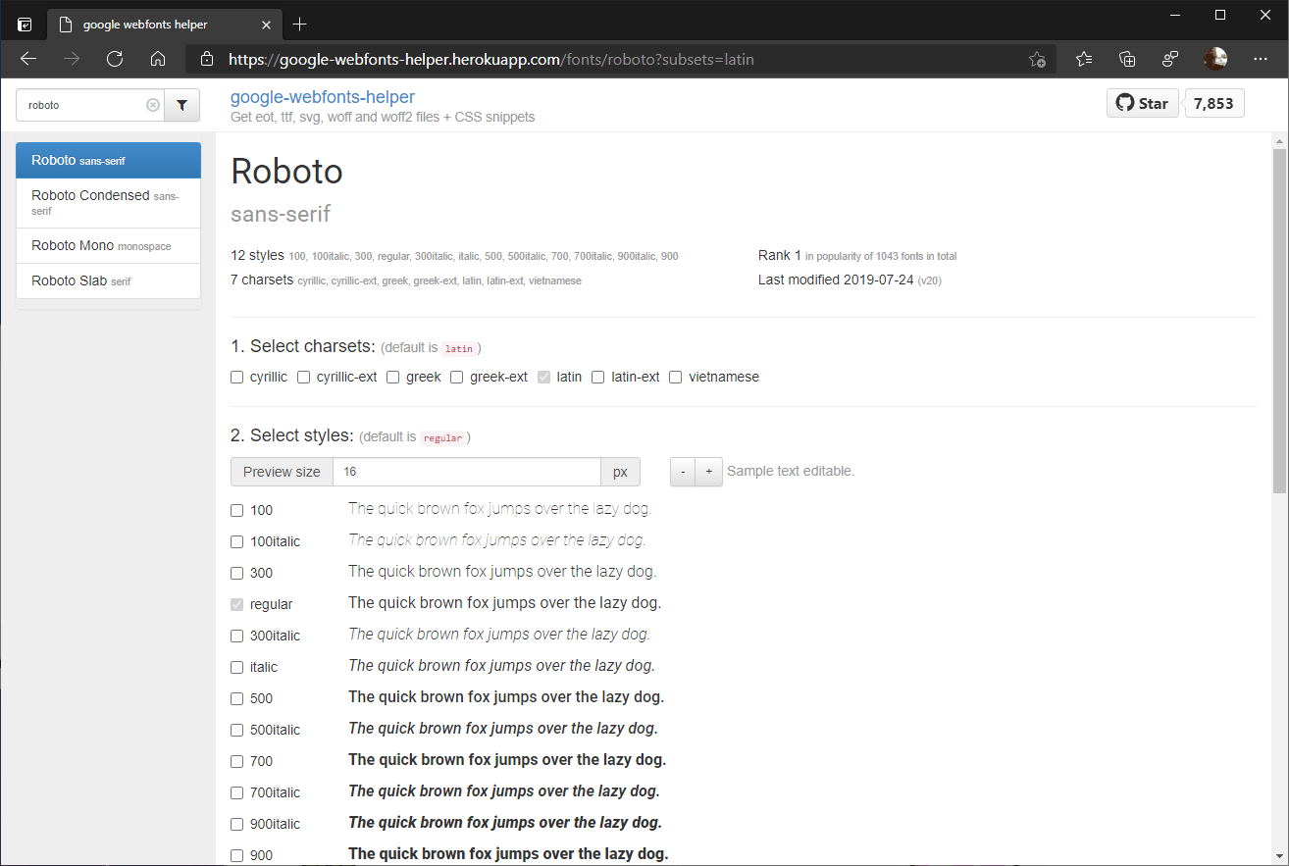Click the 900 weight sample text
Viewport: 1289px width, 866px height.
(x=508, y=854)
